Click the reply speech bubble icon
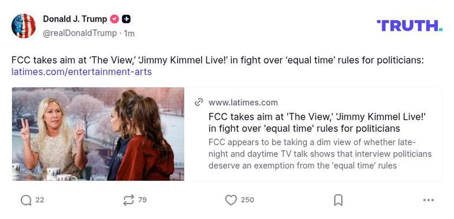Image resolution: width=454 pixels, height=219 pixels. [26, 200]
